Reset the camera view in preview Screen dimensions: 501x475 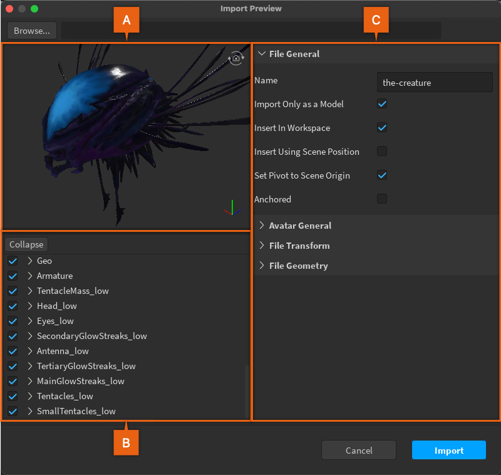(236, 58)
